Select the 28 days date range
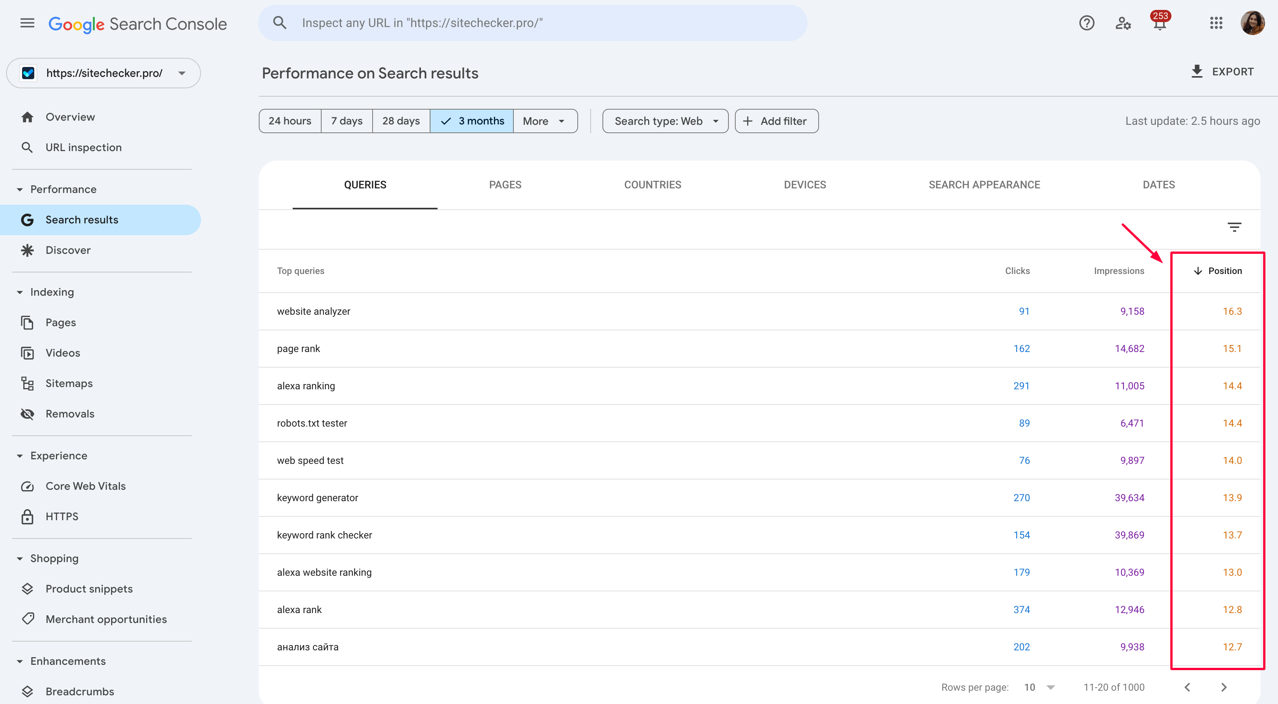This screenshot has width=1278, height=704. pos(401,121)
